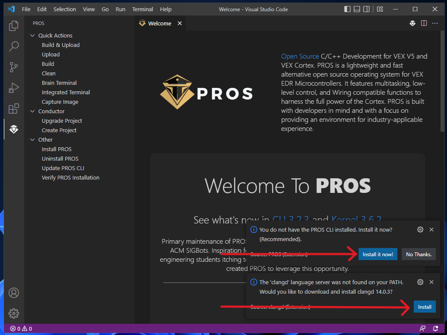
Task: Click the PROS side bar title
Action: click(x=38, y=23)
